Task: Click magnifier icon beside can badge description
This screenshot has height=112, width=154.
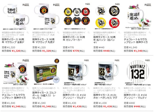Action: point(119,33)
